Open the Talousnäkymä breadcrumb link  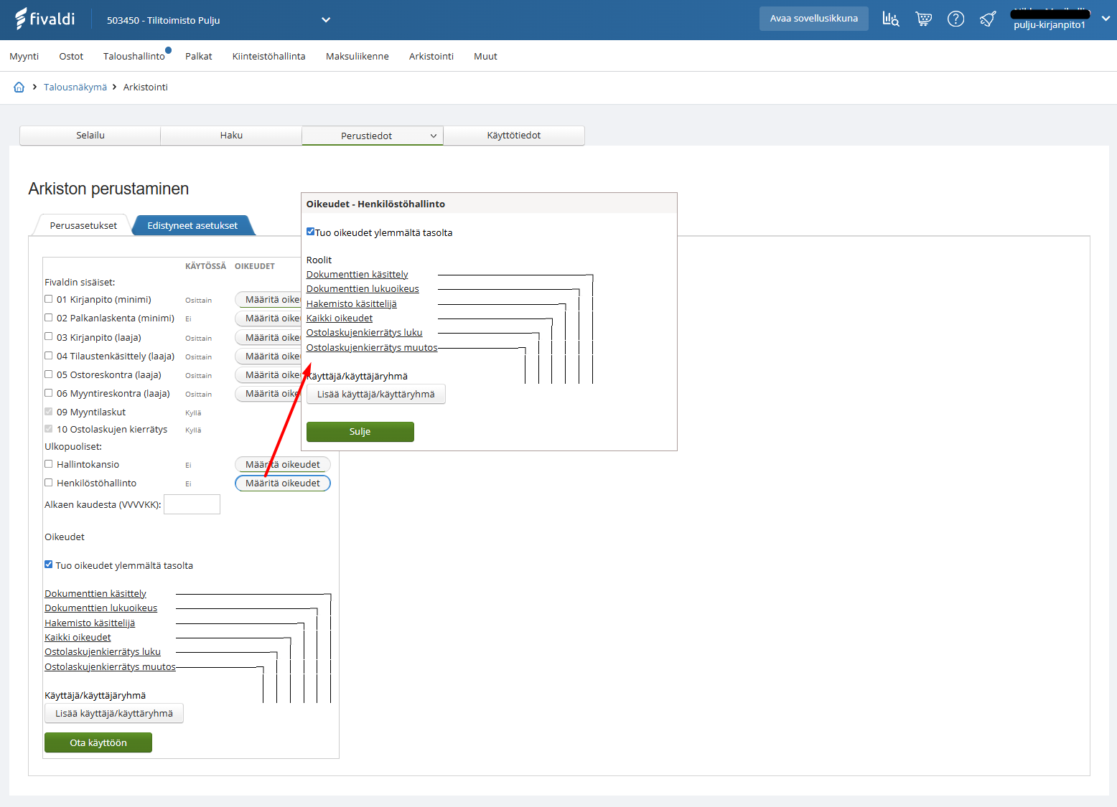(x=75, y=88)
